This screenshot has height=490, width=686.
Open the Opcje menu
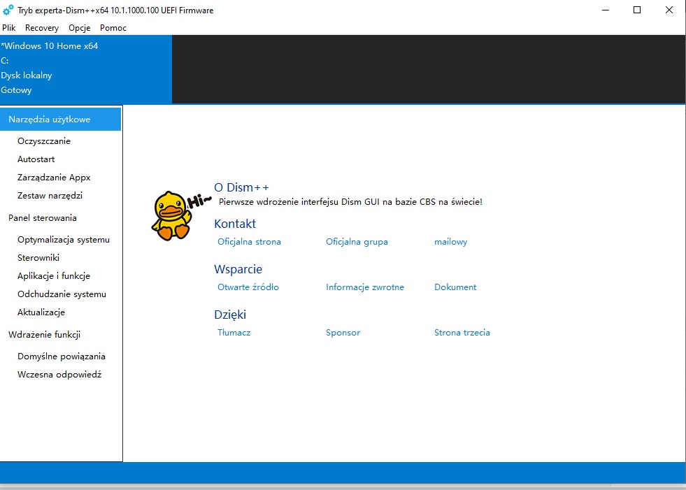coord(80,27)
